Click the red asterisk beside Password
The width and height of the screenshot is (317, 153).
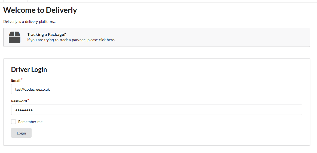[x=28, y=100]
